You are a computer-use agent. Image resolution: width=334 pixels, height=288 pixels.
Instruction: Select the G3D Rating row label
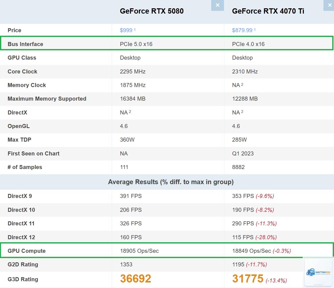point(23,279)
